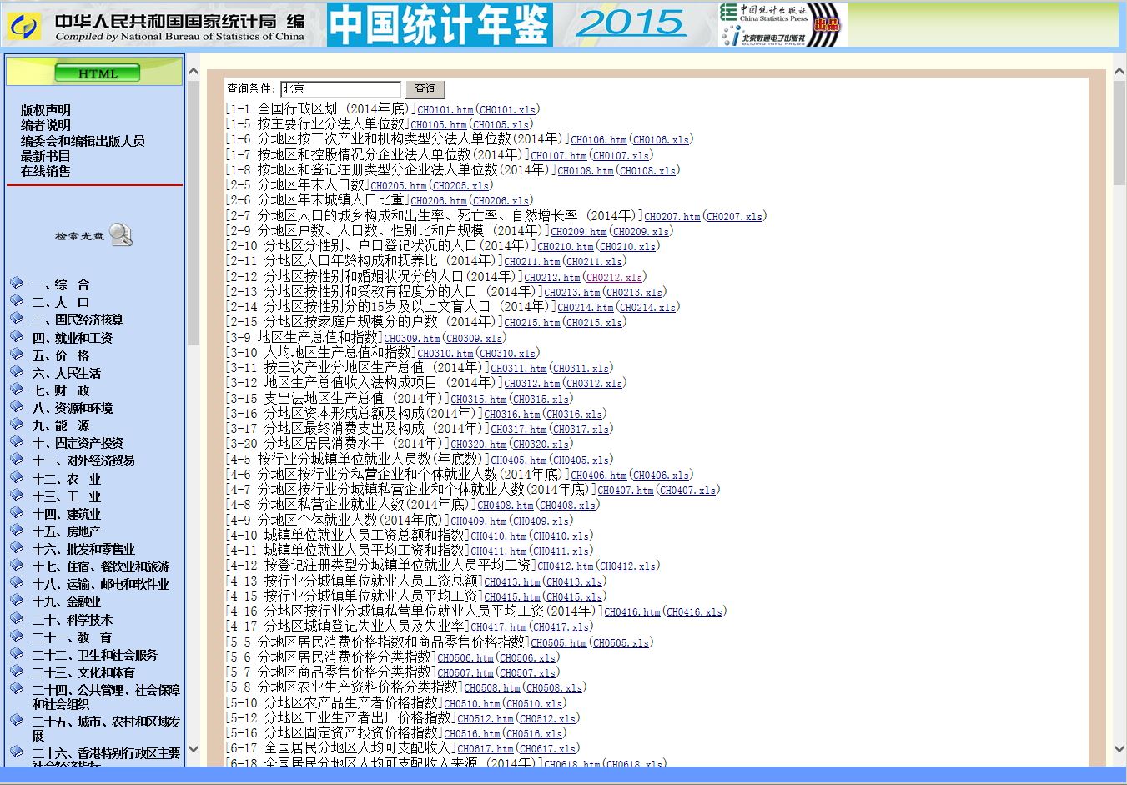Open the 版权声明 link
Viewport: 1127px width, 785px height.
point(46,110)
